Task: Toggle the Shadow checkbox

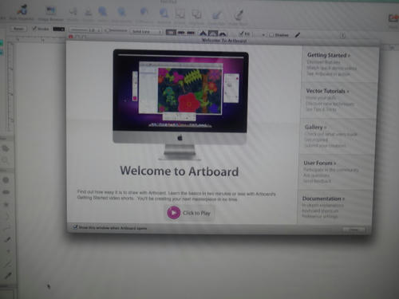Action: [271, 35]
